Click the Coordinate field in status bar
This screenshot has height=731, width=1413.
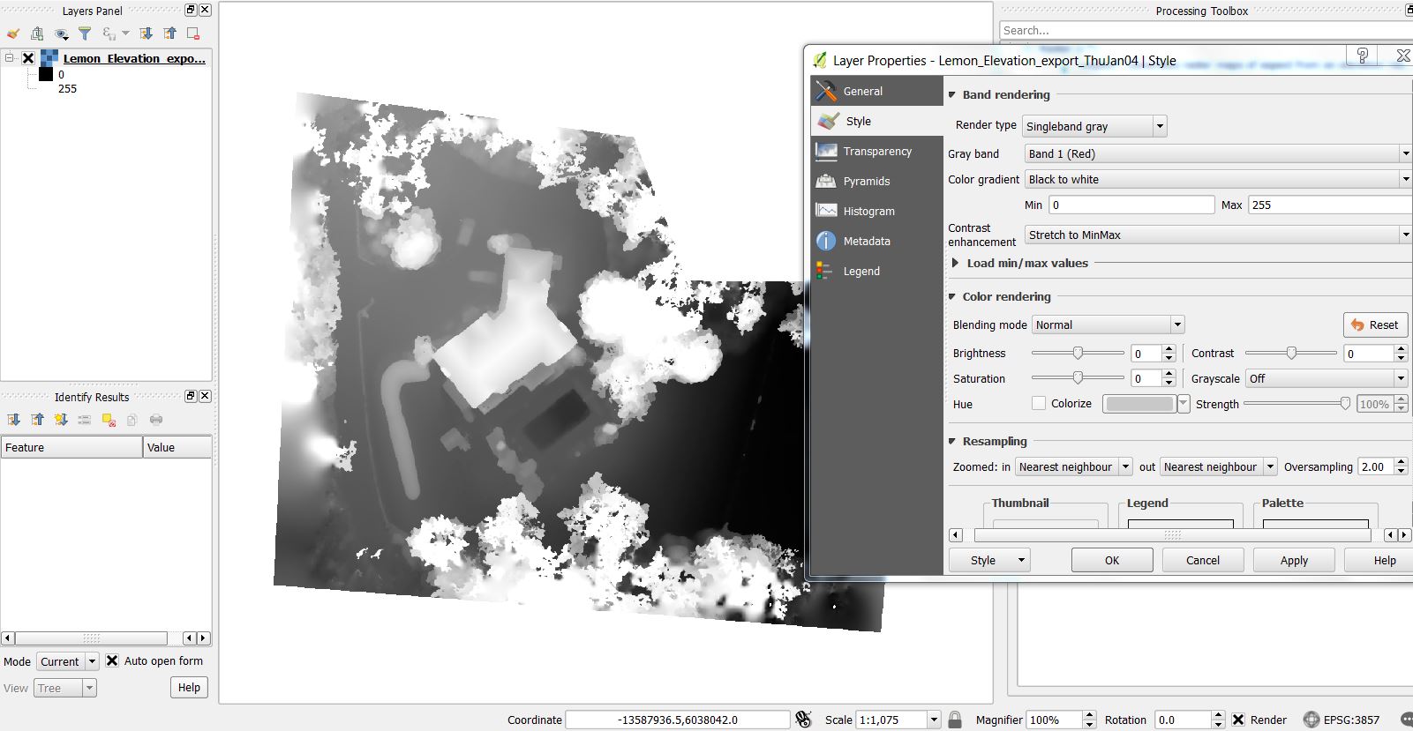pyautogui.click(x=678, y=720)
